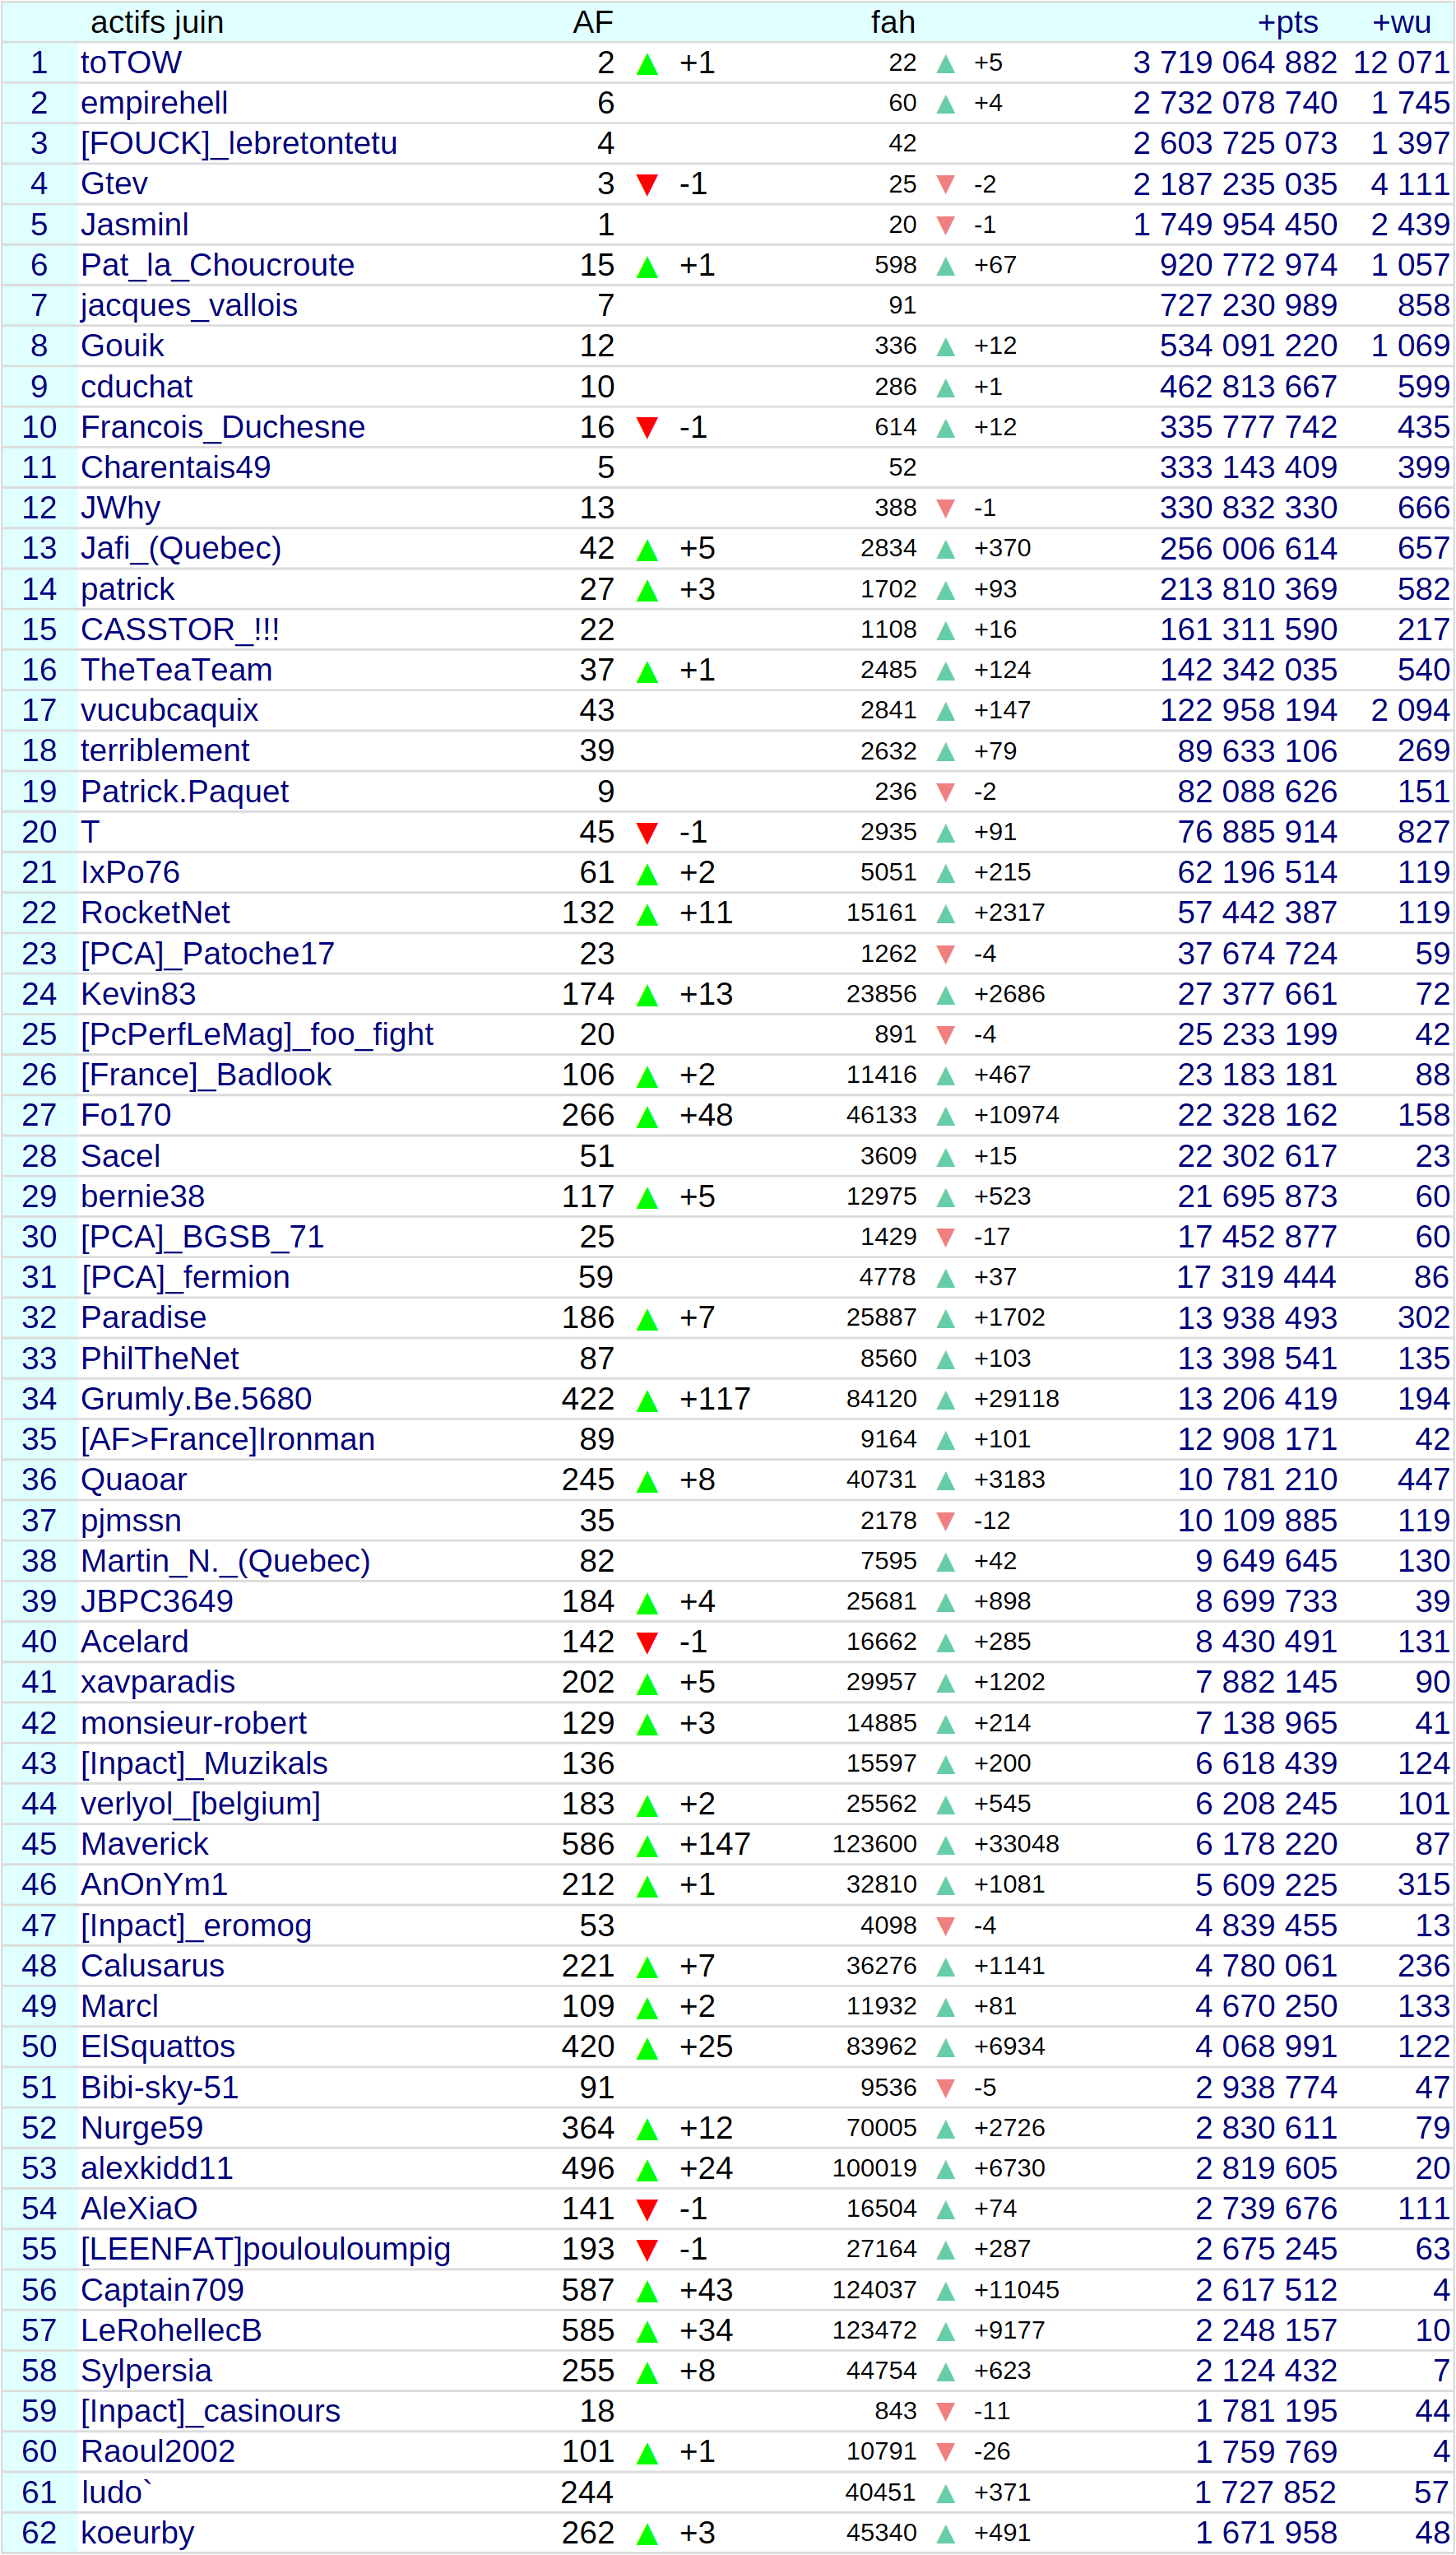Click green AF arrow in Fo170 row

tap(647, 1117)
